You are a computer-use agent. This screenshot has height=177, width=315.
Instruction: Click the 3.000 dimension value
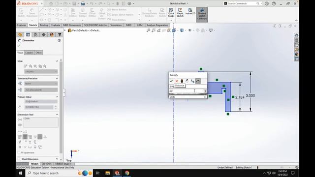click(251, 96)
